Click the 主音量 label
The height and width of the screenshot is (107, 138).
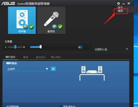(9, 42)
